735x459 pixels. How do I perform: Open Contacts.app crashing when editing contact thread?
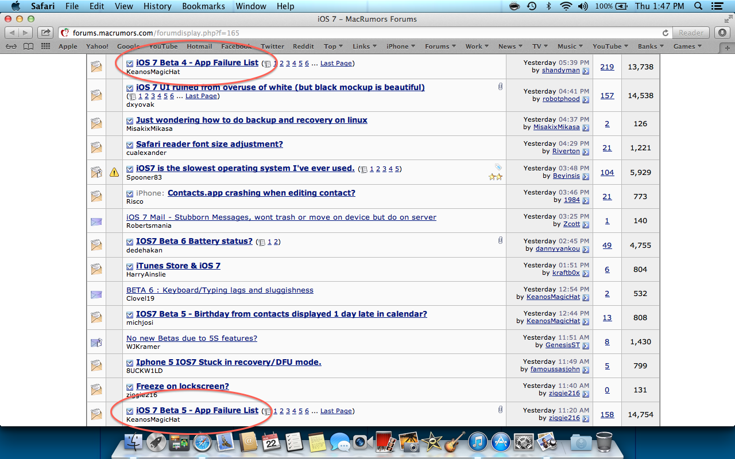pyautogui.click(x=261, y=193)
